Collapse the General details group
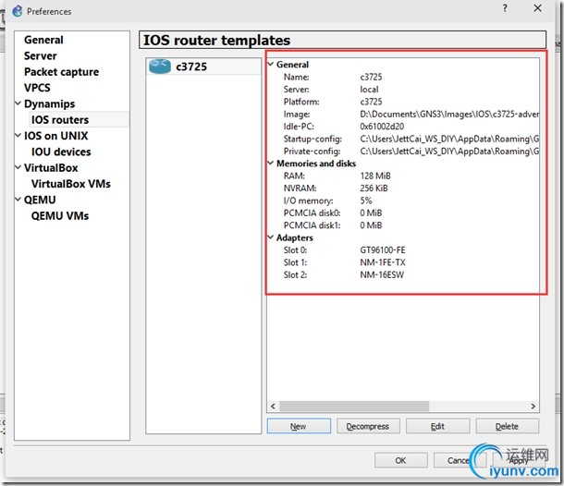Image resolution: width=564 pixels, height=486 pixels. pos(271,64)
